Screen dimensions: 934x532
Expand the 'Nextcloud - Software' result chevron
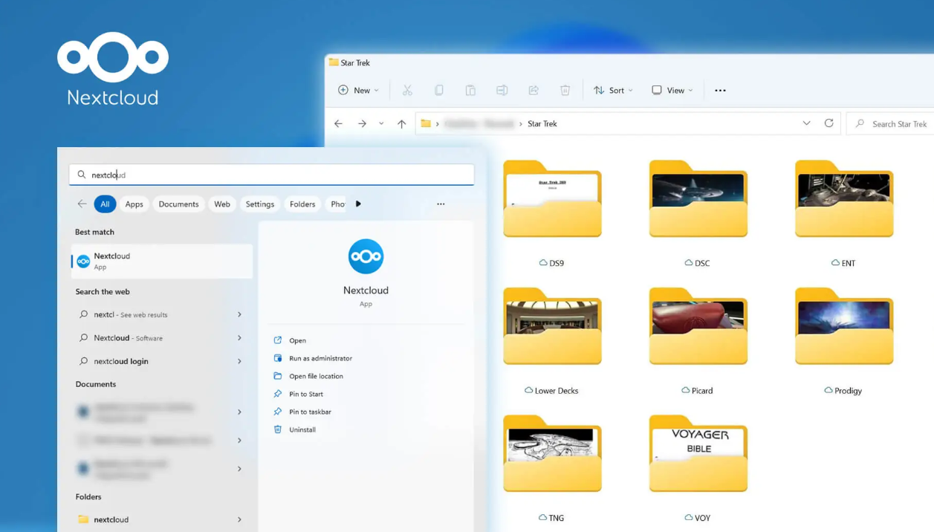[239, 337]
